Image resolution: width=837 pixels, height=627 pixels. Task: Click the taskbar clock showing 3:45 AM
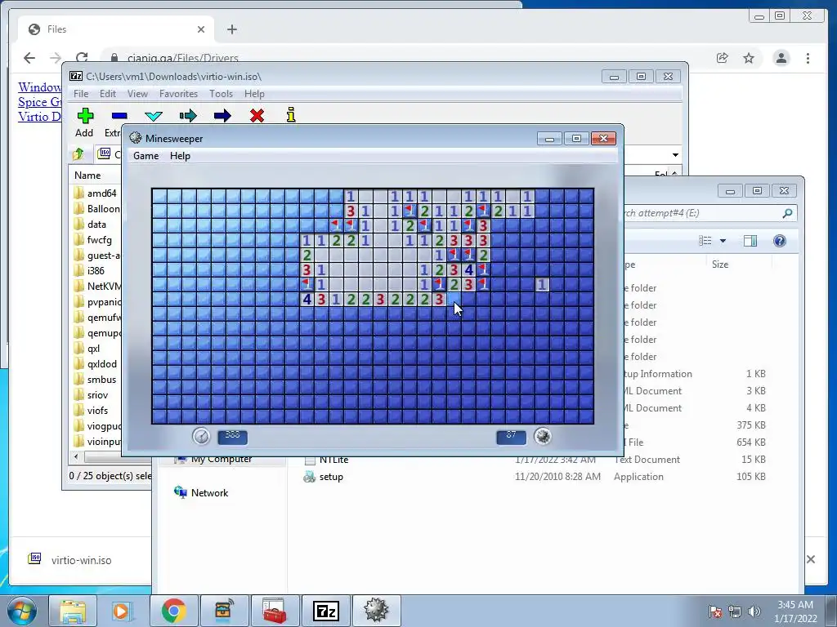click(794, 611)
